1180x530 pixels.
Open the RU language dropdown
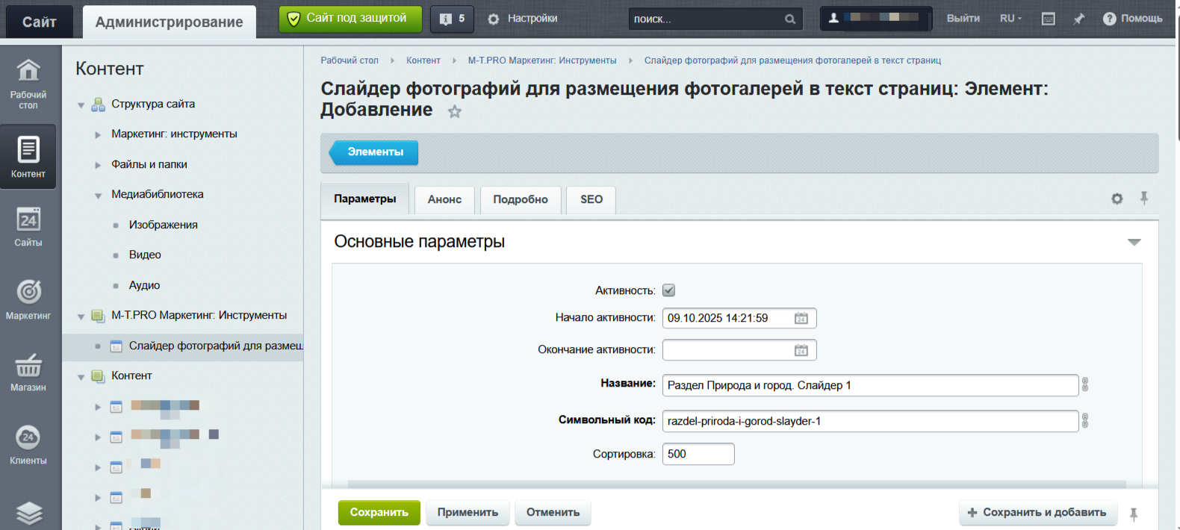1010,19
